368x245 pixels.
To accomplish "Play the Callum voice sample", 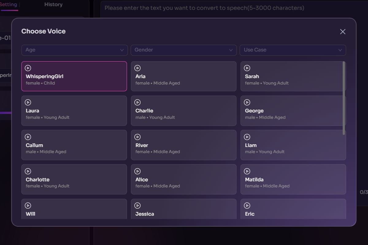I will [x=28, y=137].
